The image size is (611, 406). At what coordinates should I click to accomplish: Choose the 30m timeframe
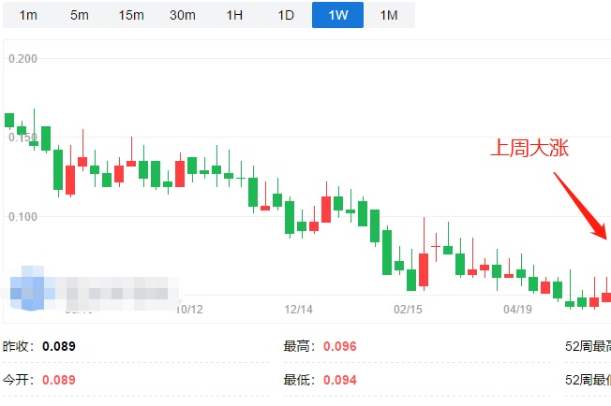pos(183,15)
